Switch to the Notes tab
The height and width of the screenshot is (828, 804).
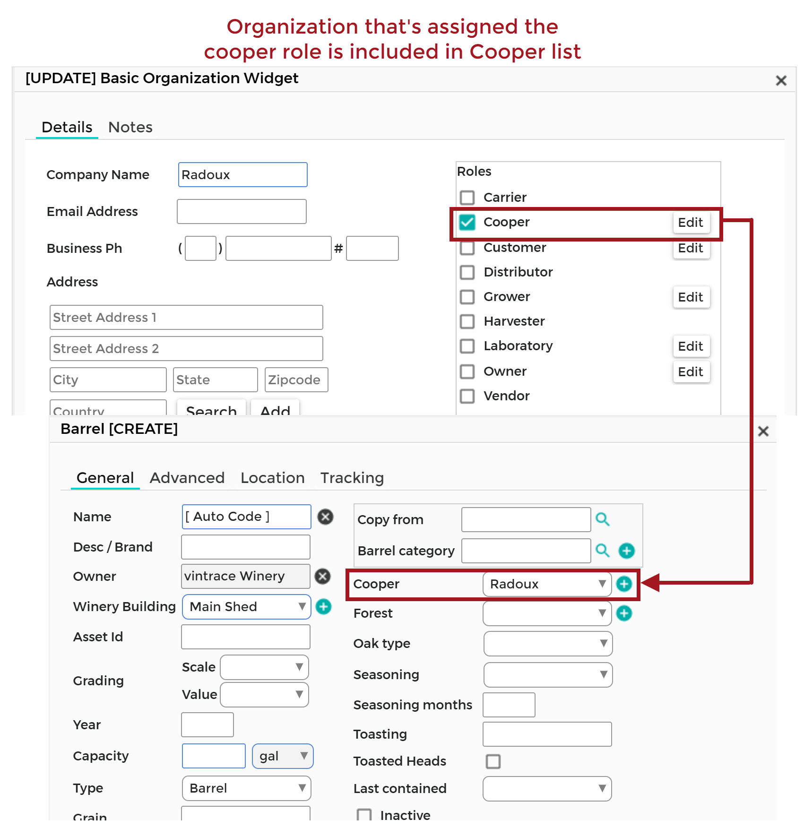[x=130, y=127]
